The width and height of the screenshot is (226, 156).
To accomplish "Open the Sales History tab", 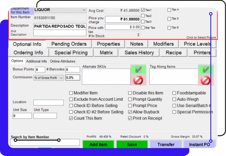I will 139,53.
